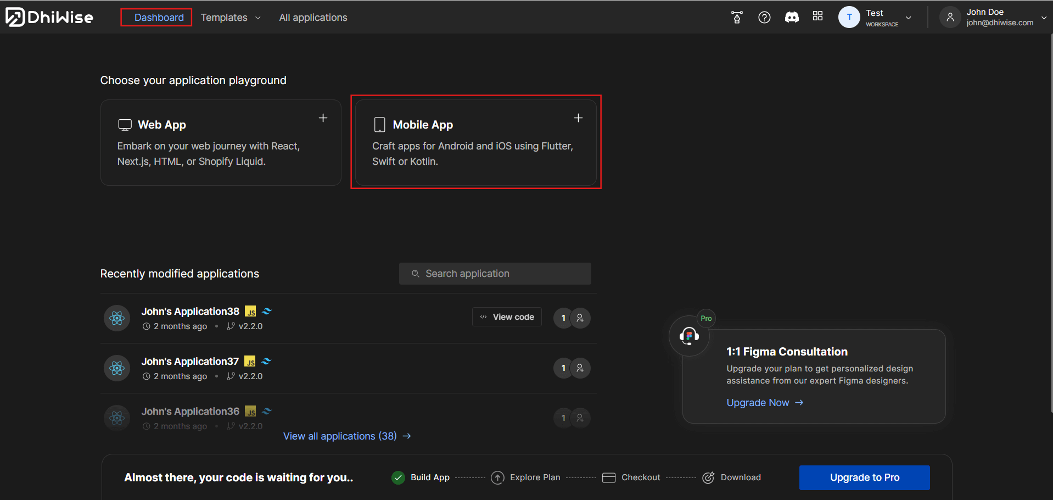This screenshot has width=1053, height=500.
Task: Click View all applications (38) link
Action: click(347, 436)
